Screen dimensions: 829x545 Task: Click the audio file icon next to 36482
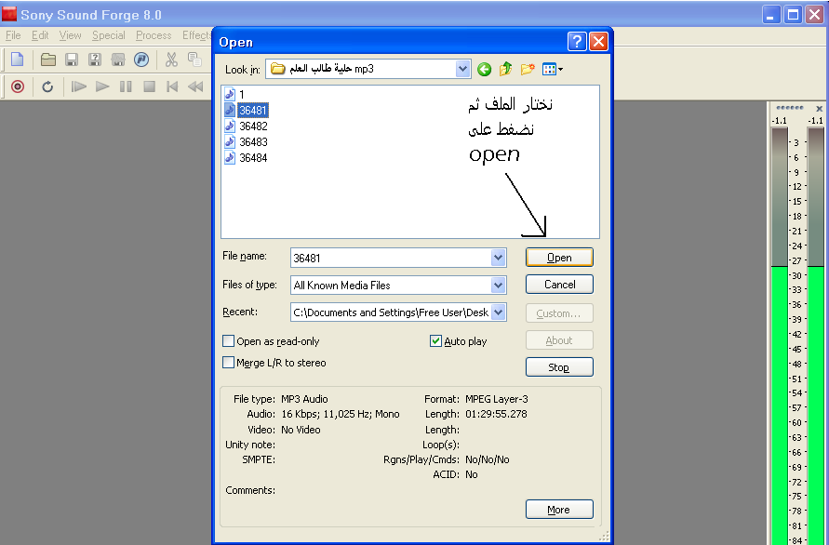pos(230,126)
